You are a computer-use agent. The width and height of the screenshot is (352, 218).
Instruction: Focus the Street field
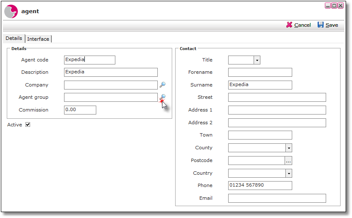[277, 98]
